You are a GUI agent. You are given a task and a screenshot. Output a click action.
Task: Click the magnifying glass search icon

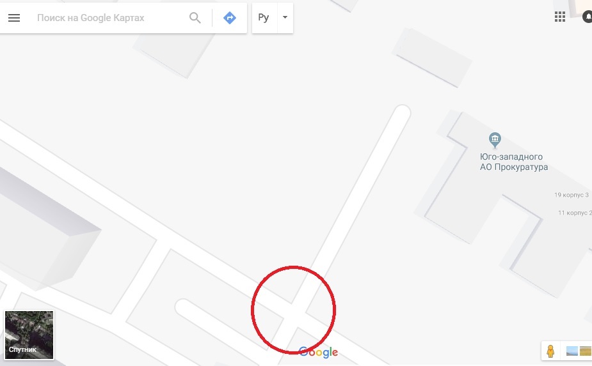[195, 18]
